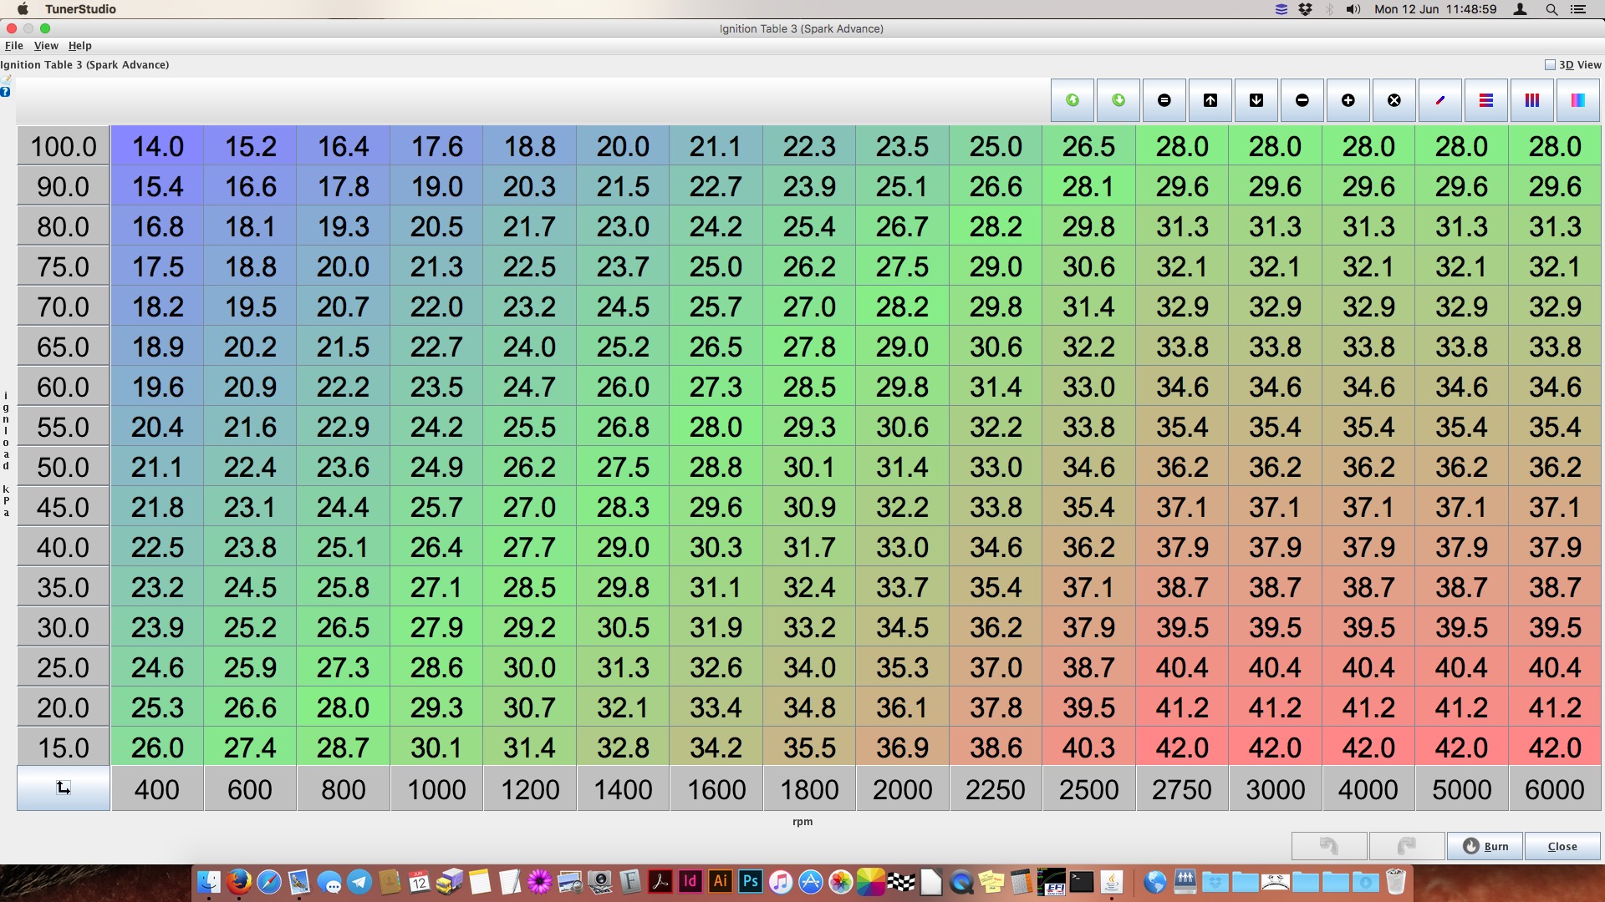1605x902 pixels.
Task: Select the cell with value 22.0
Action: click(x=436, y=307)
